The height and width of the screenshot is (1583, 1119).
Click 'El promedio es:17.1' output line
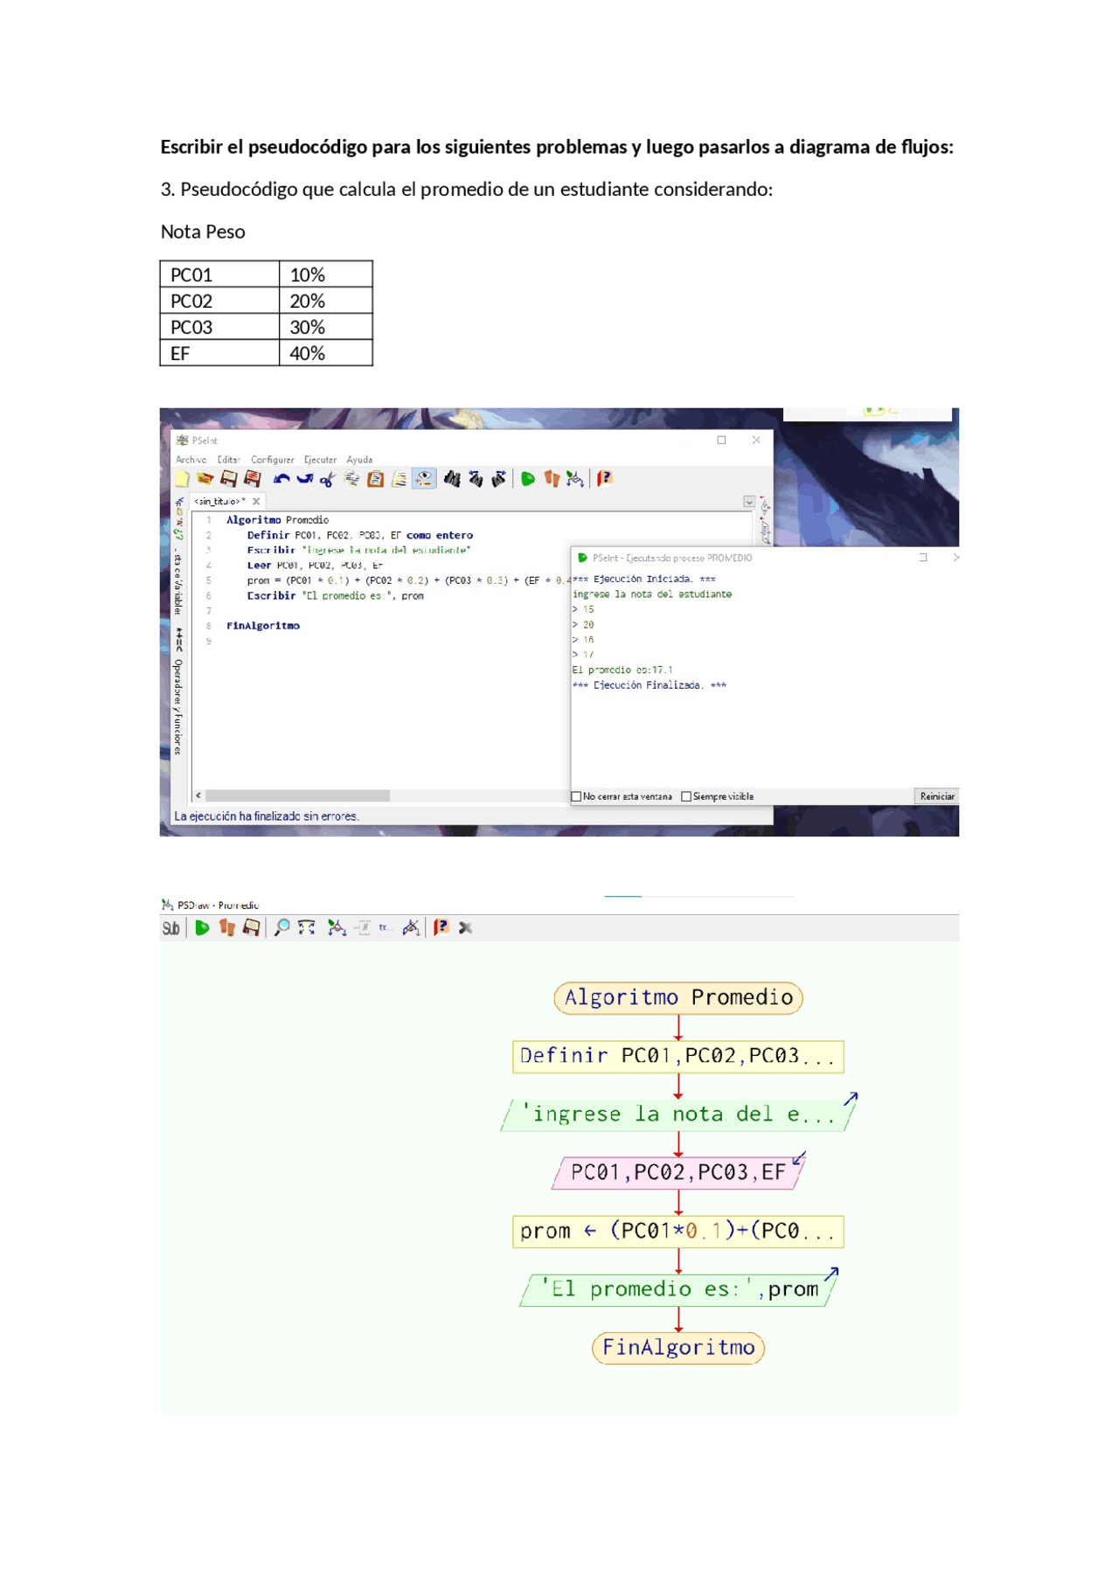622,670
